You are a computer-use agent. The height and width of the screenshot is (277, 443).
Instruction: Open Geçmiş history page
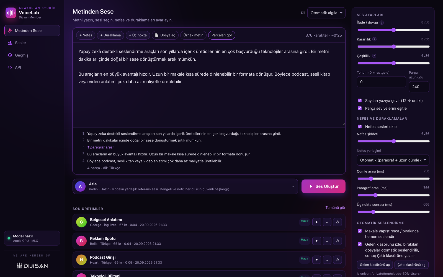(x=32, y=55)
